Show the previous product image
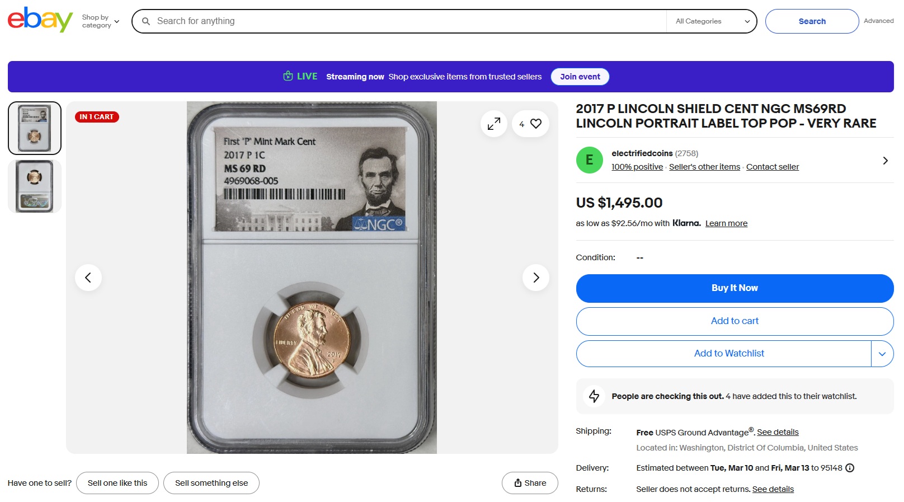This screenshot has height=502, width=904. point(88,278)
